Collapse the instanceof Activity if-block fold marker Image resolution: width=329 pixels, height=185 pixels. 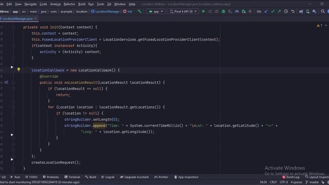point(13,46)
